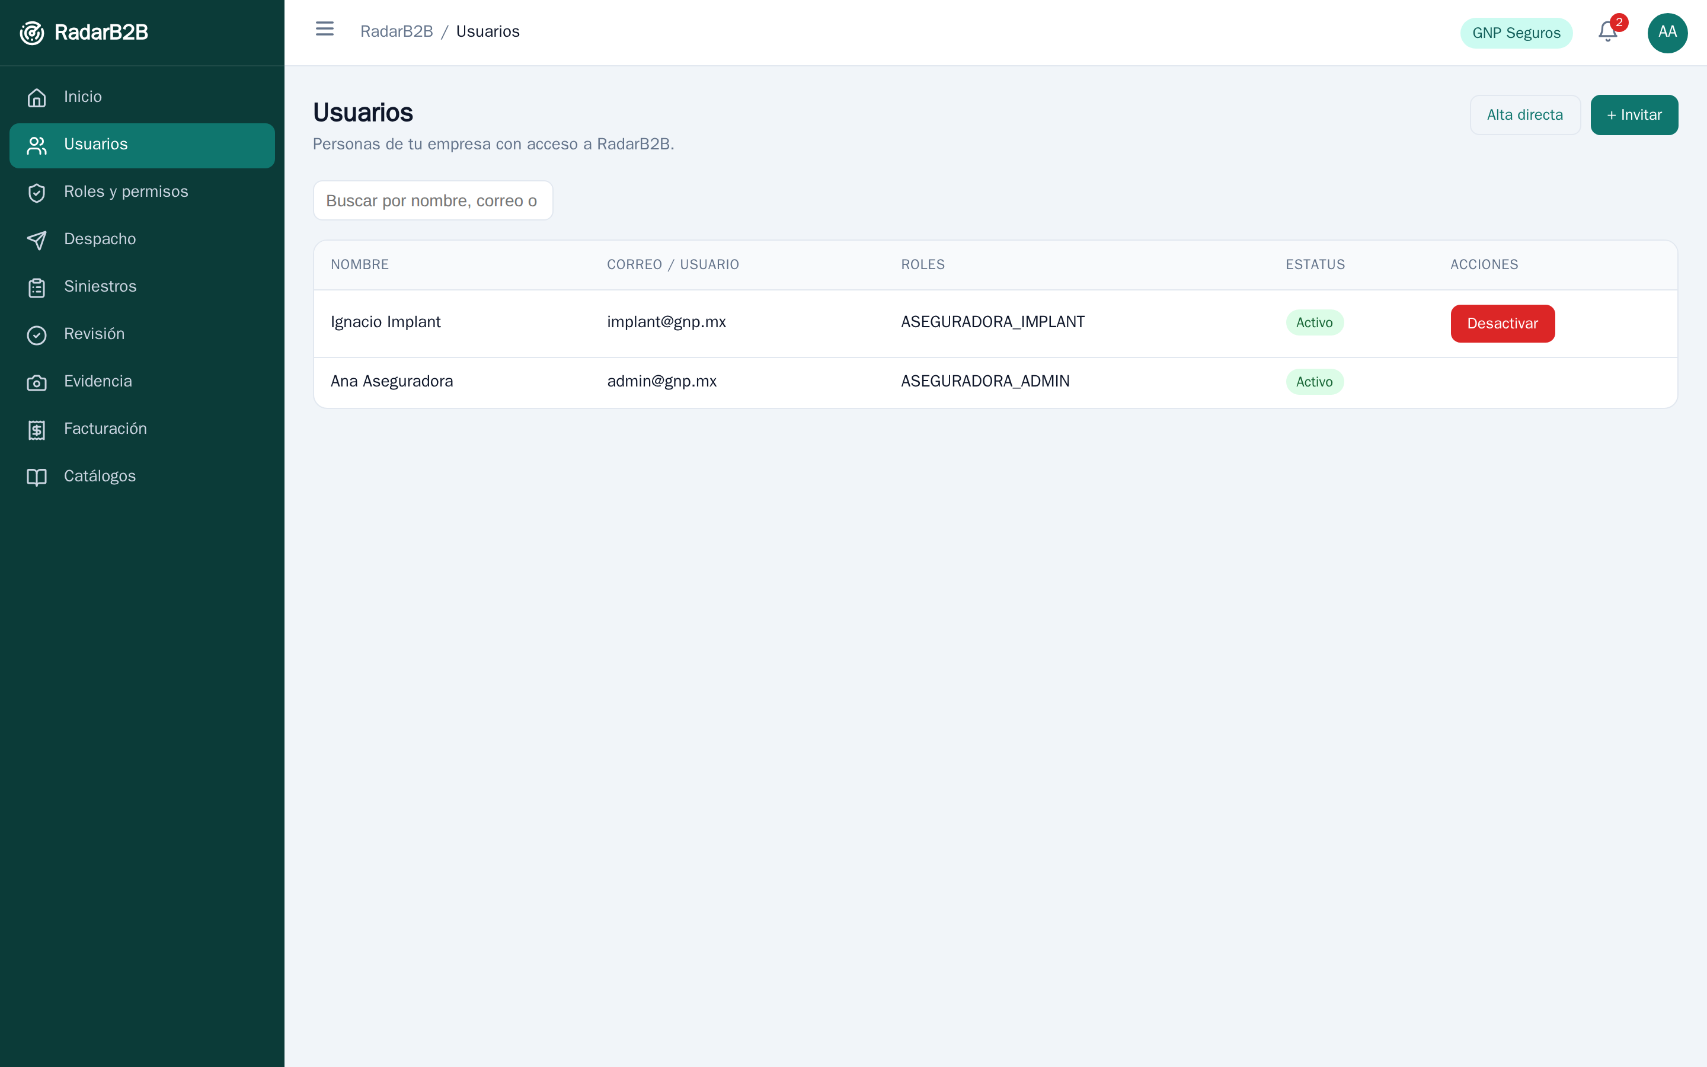
Task: Click the Inicio home icon
Action: coord(37,97)
